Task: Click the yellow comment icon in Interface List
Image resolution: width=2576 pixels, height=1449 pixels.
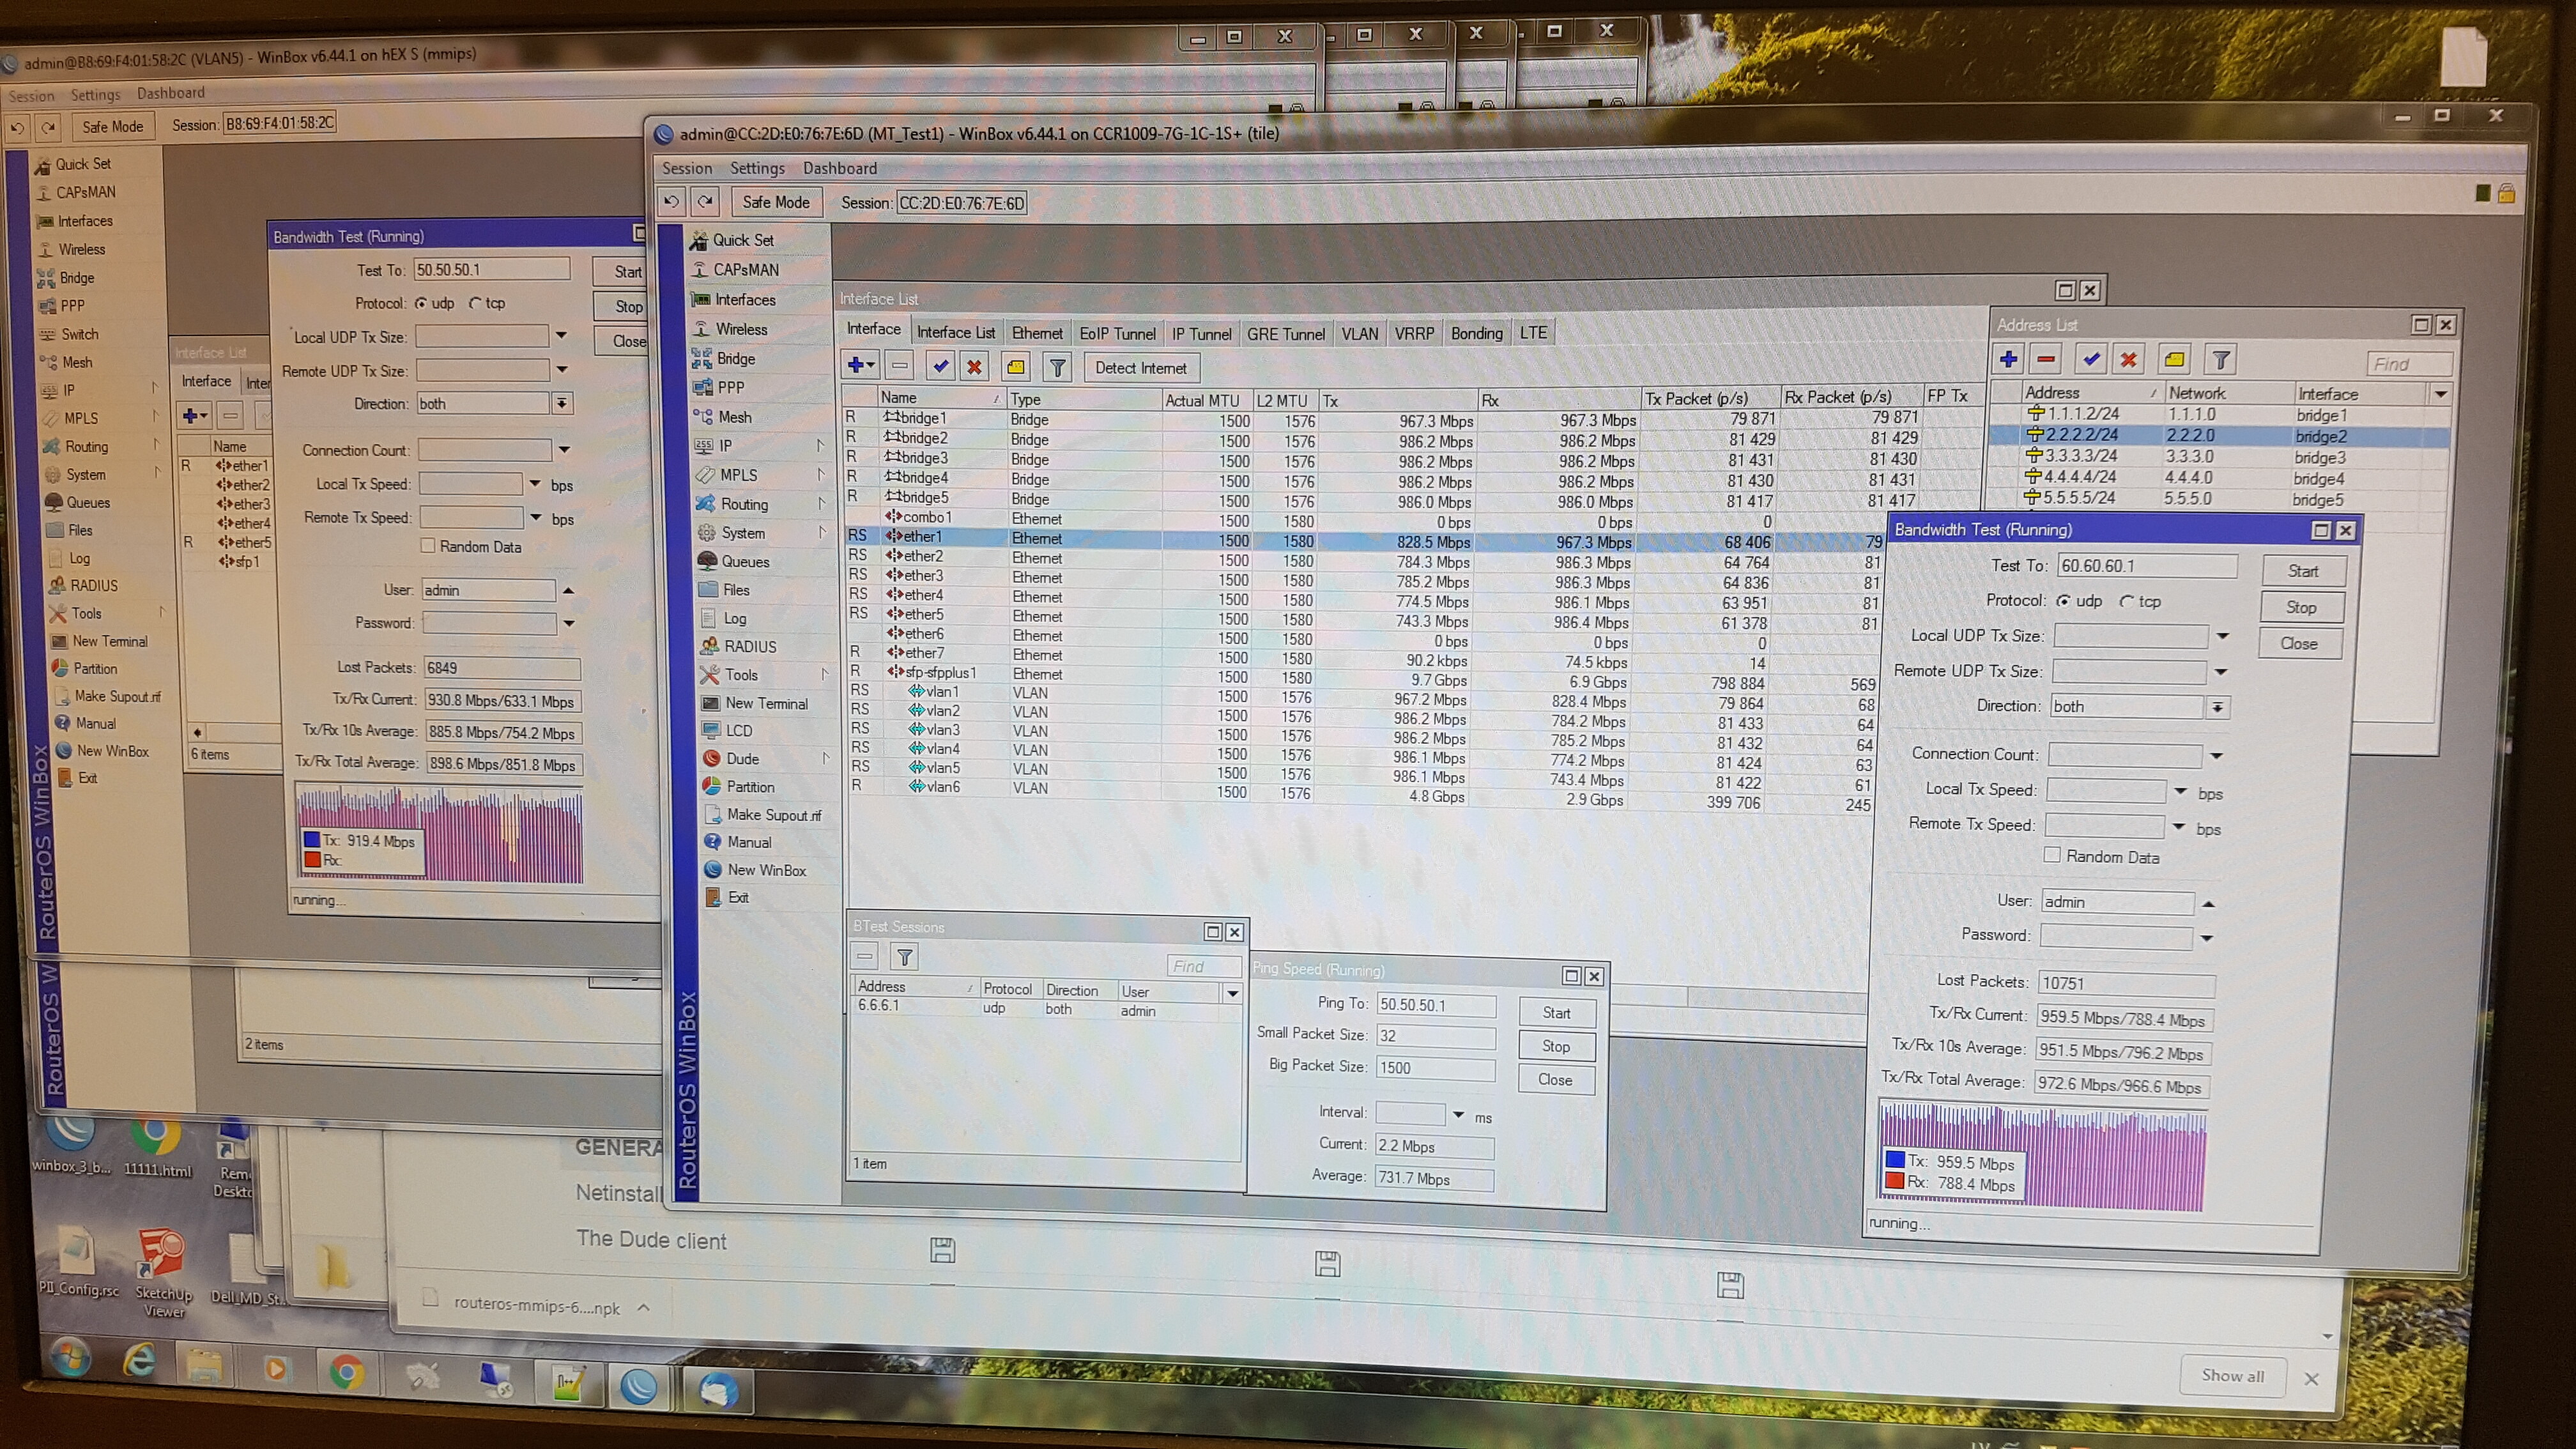Action: tap(1016, 367)
